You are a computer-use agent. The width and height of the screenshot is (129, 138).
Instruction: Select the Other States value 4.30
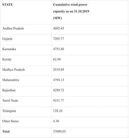click(x=56, y=121)
